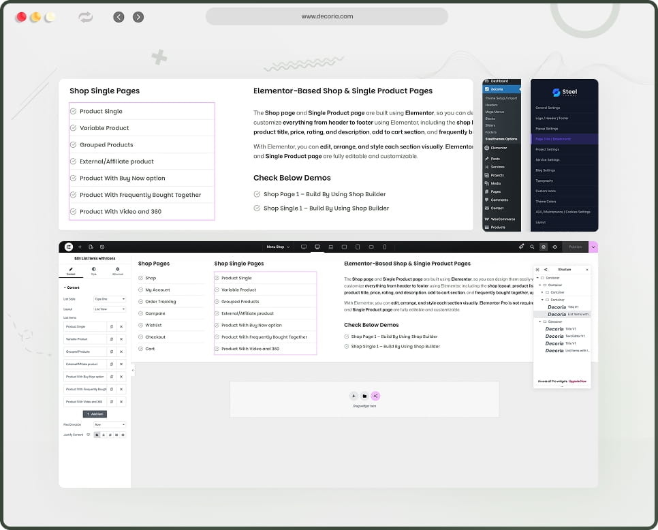
Task: Open the Elementor Finder search icon
Action: point(532,247)
